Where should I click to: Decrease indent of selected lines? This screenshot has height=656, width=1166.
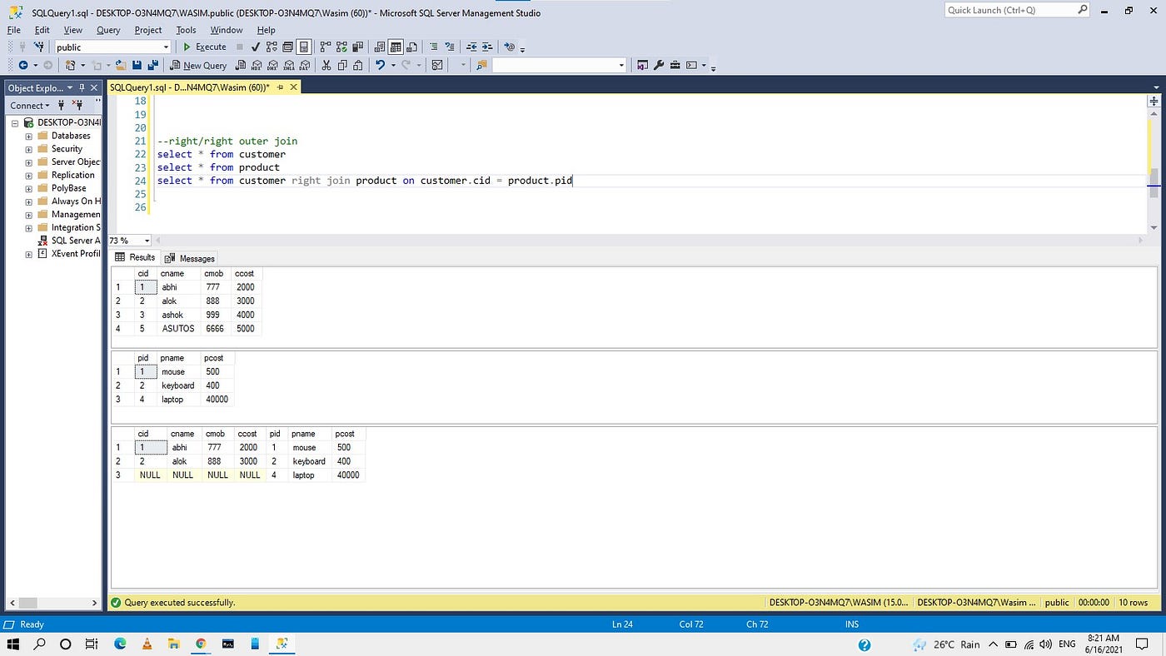471,47
